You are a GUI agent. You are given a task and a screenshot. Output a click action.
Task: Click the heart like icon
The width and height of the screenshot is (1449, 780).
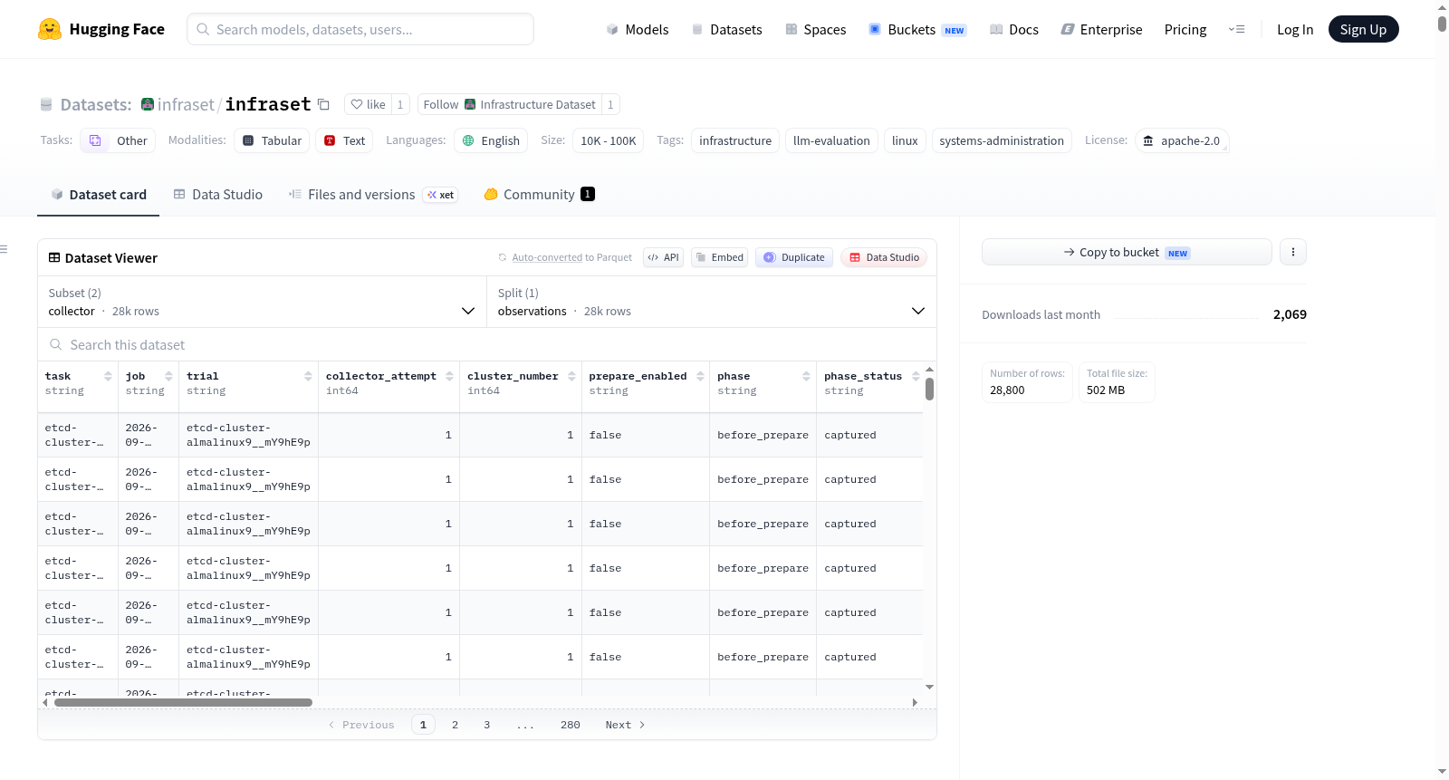(x=357, y=104)
